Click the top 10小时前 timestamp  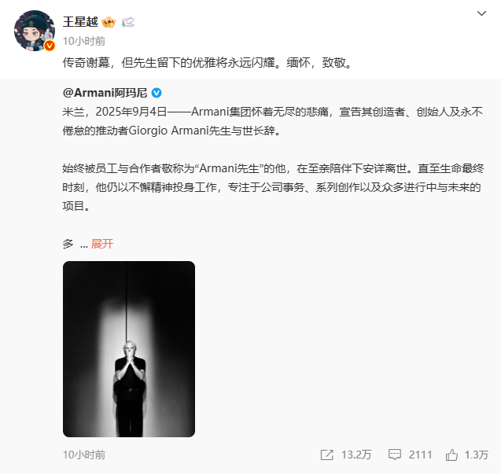coord(84,41)
